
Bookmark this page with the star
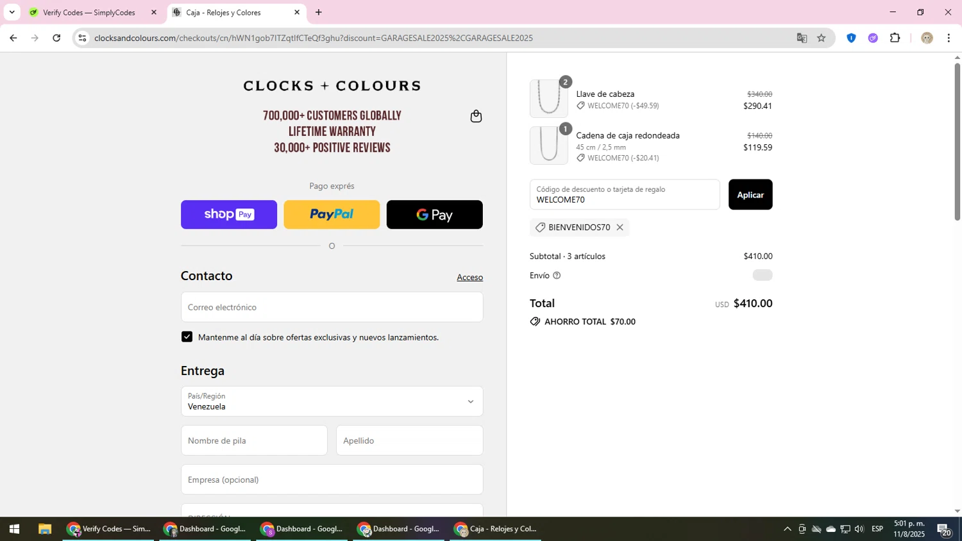point(821,38)
